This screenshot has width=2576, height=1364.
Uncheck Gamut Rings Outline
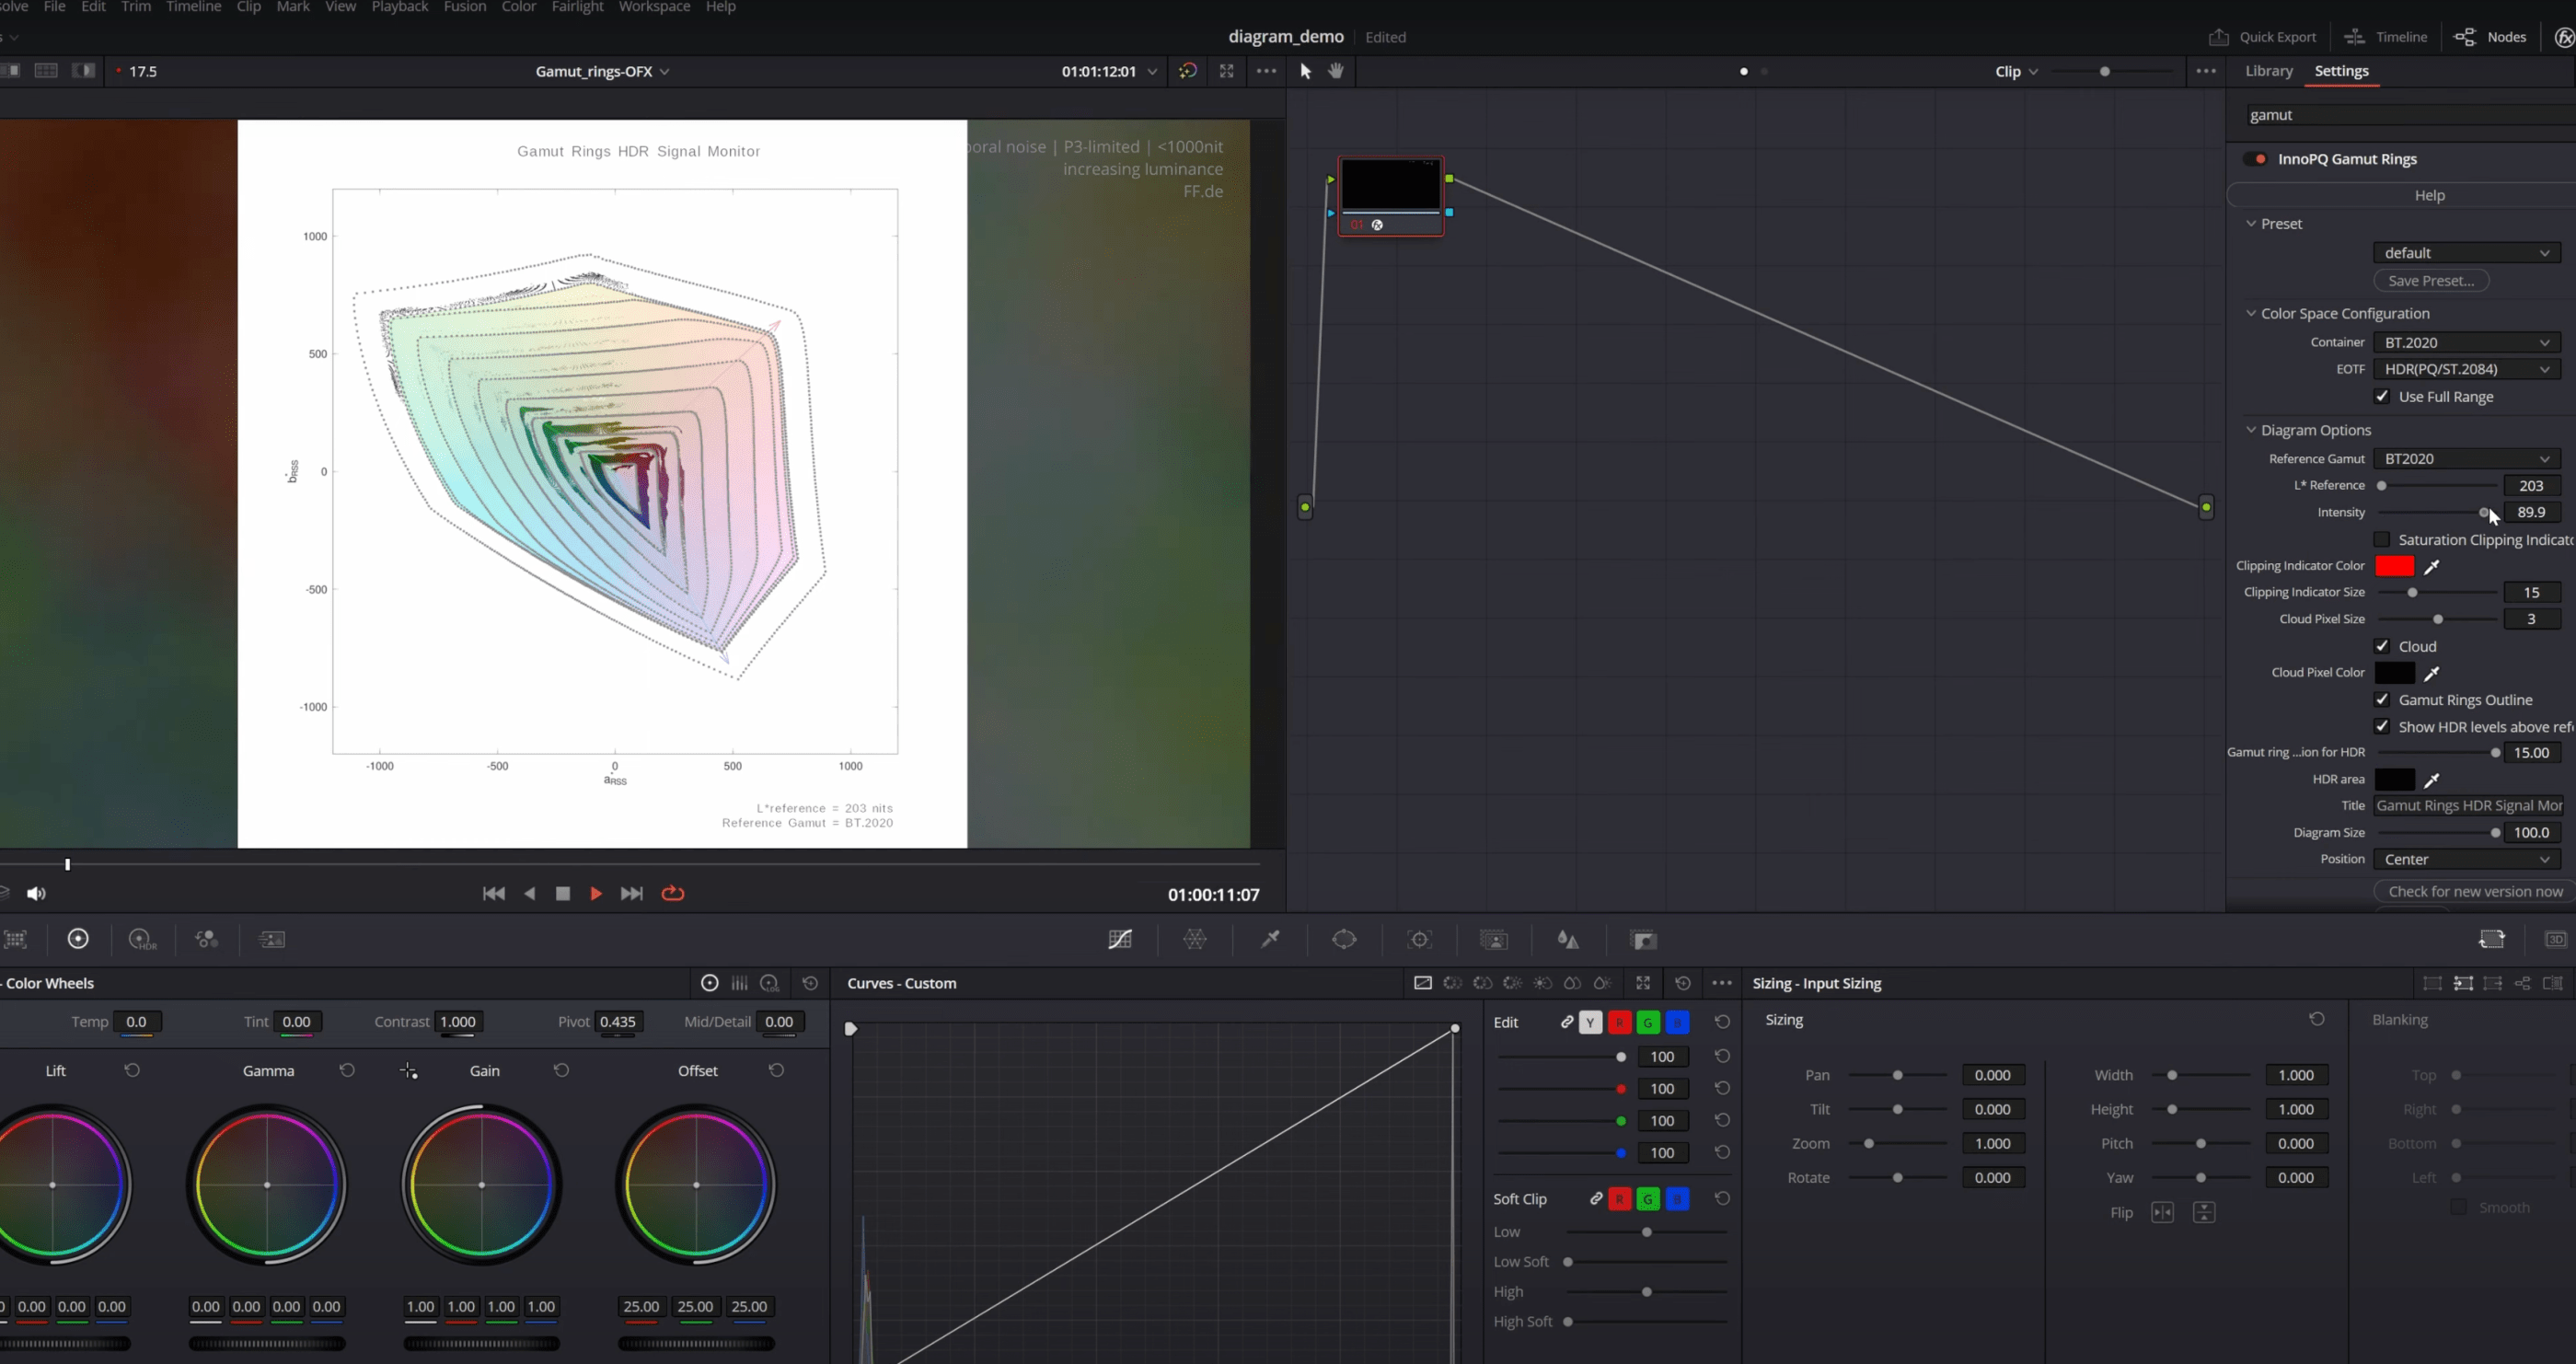tap(2382, 699)
